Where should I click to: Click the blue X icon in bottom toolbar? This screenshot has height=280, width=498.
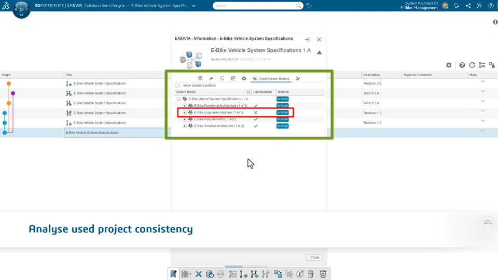[x=199, y=274]
